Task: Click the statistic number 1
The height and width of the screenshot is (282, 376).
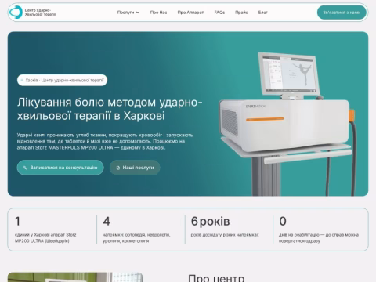Action: coord(17,222)
